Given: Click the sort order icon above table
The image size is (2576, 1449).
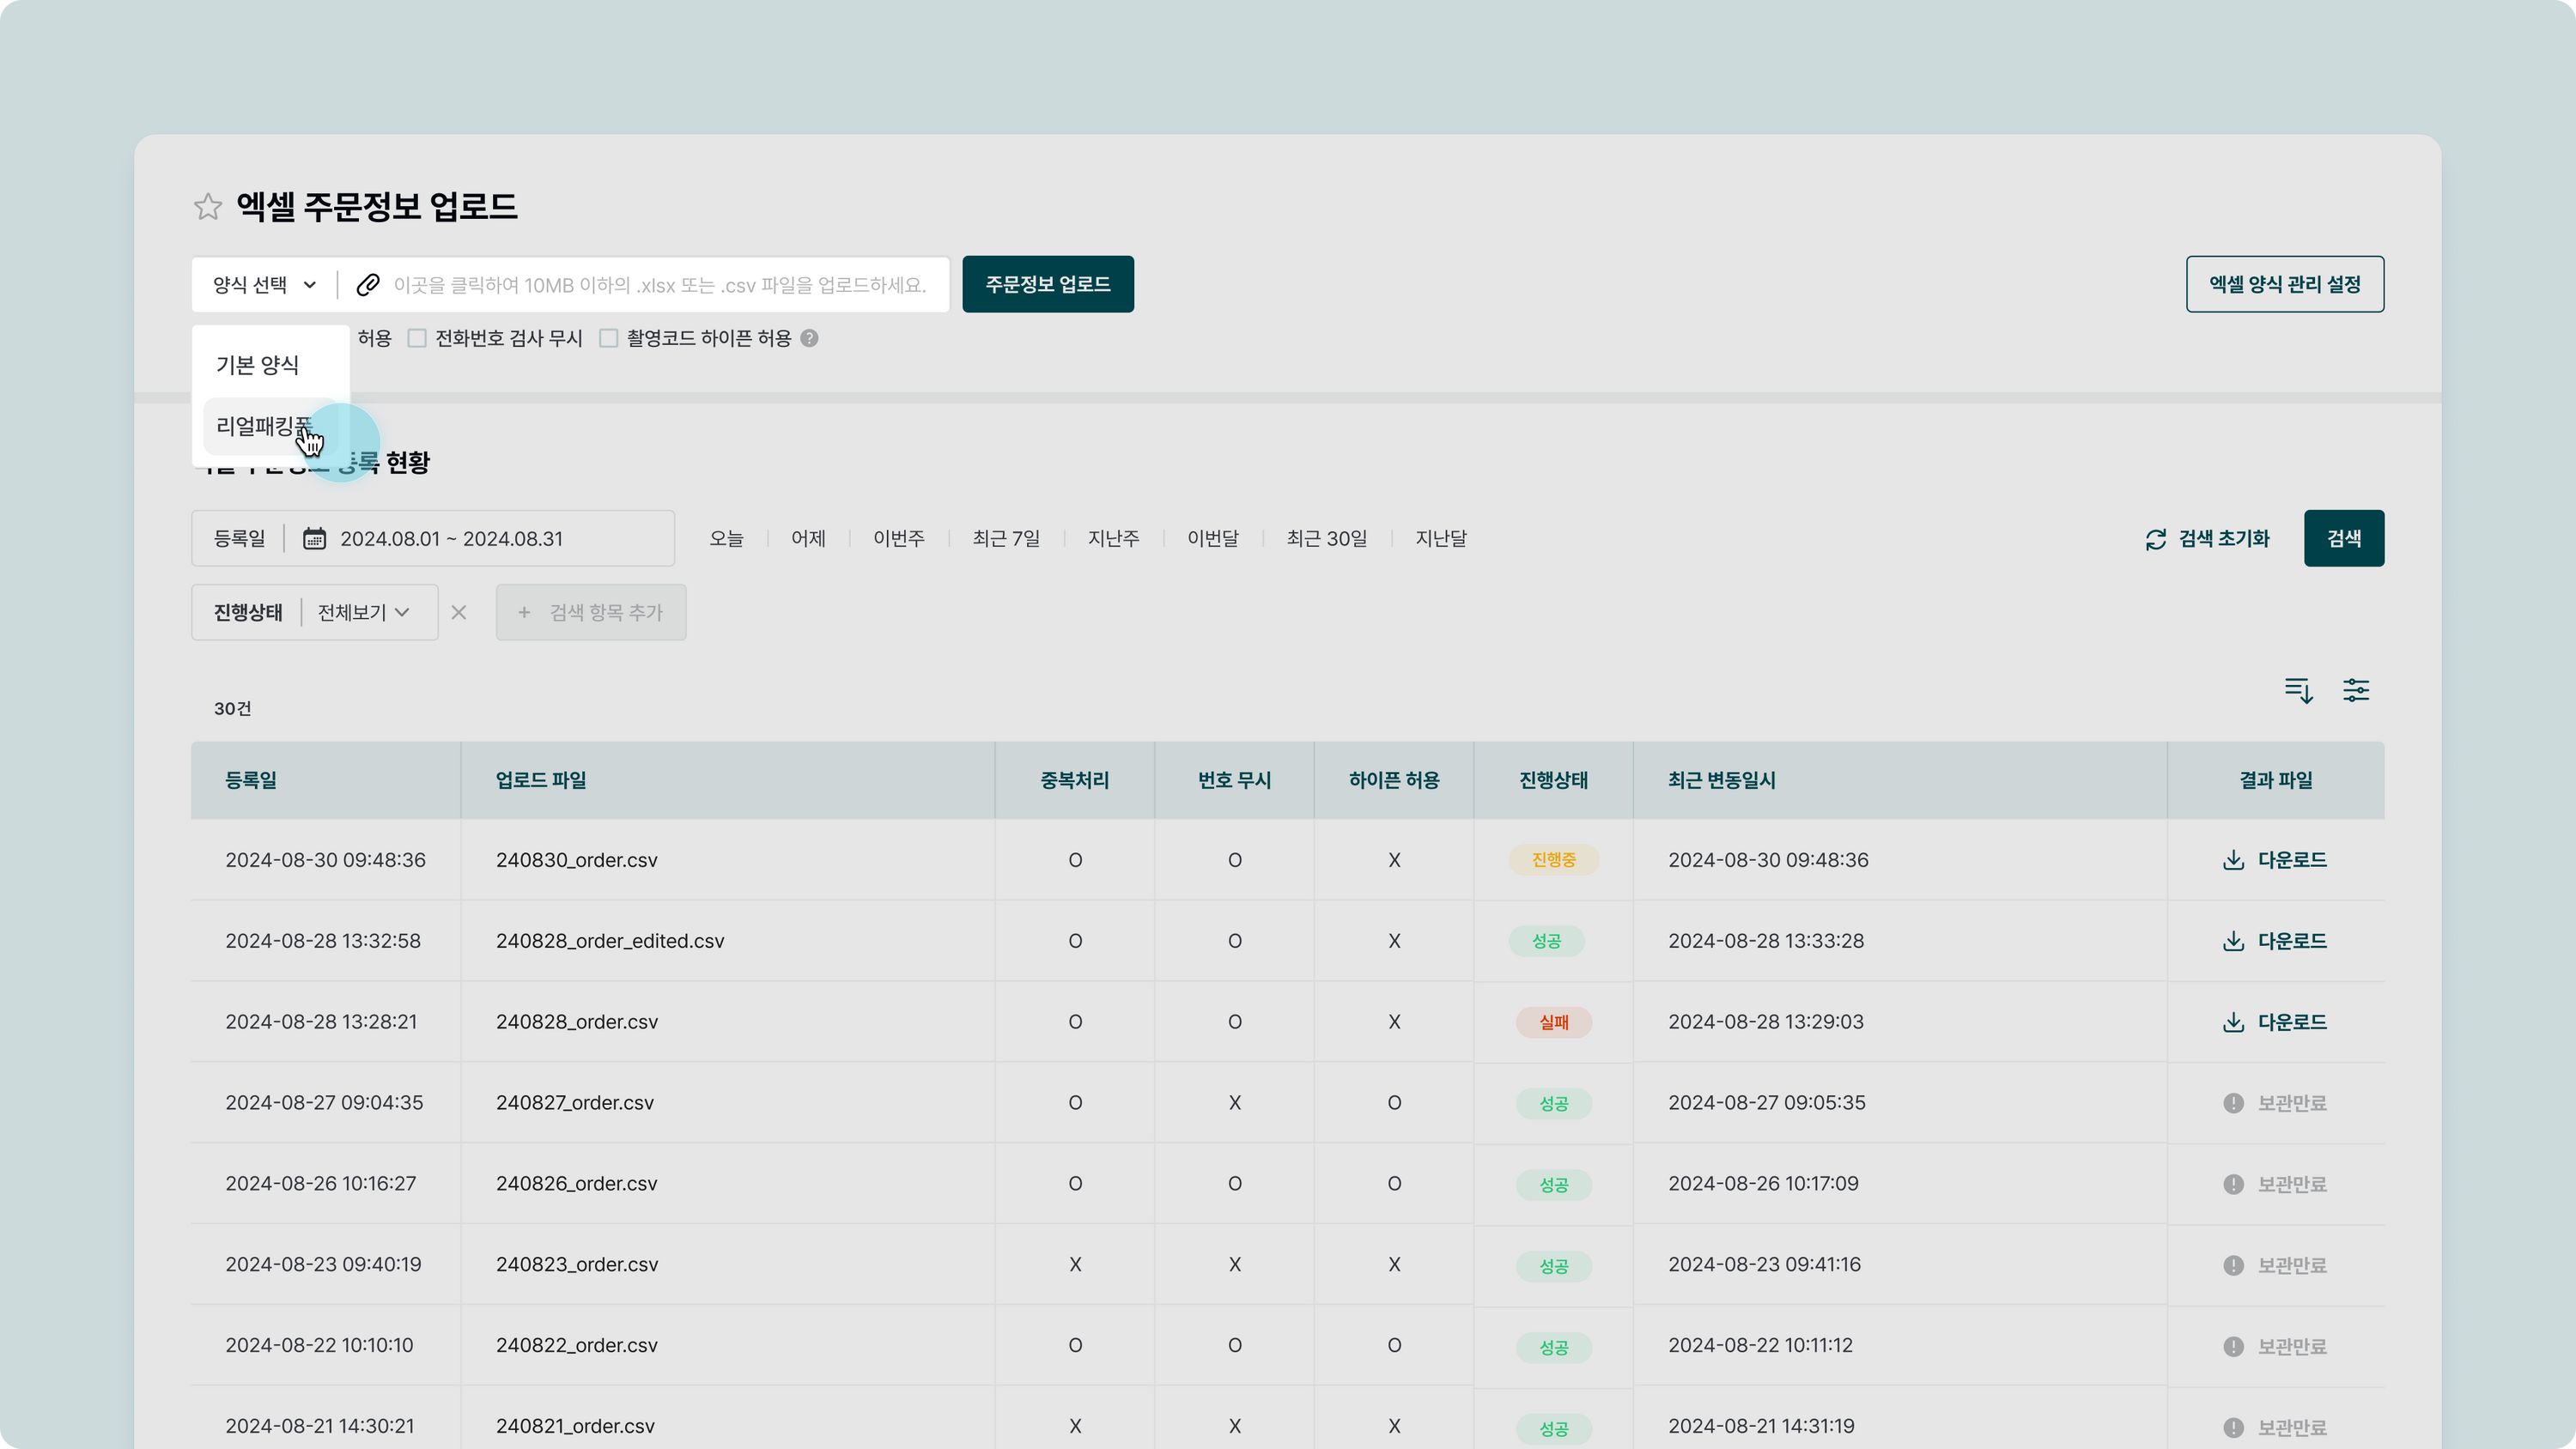Looking at the screenshot, I should 2298,690.
